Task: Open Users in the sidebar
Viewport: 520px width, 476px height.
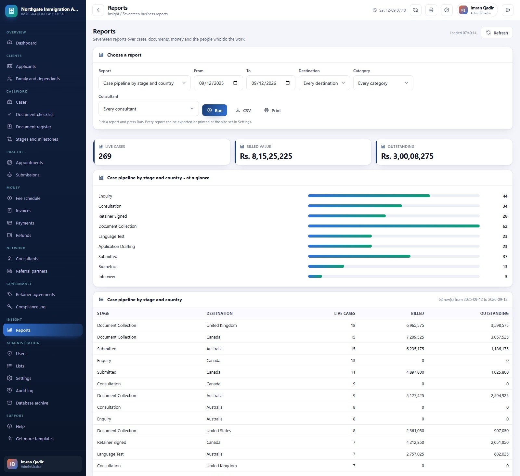Action: pyautogui.click(x=43, y=354)
